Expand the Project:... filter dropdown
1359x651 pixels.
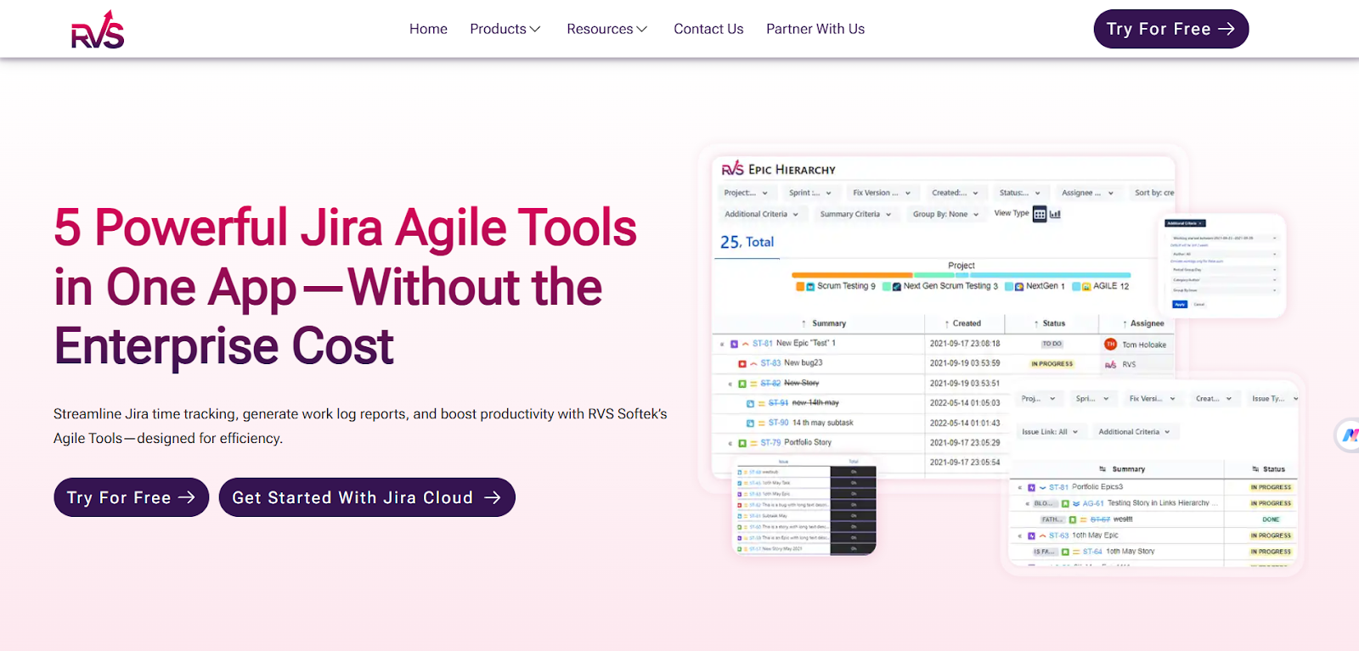click(x=746, y=193)
